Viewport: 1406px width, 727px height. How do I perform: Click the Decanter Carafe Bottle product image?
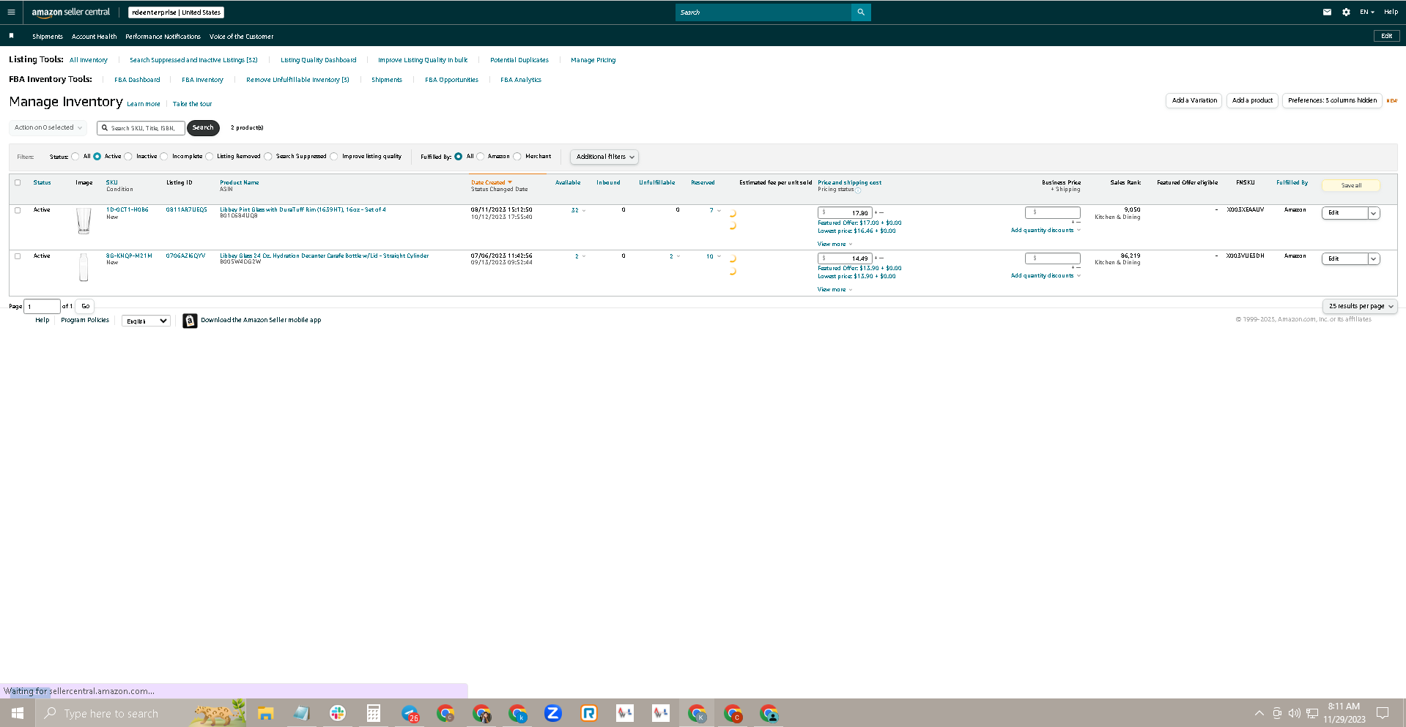click(84, 267)
